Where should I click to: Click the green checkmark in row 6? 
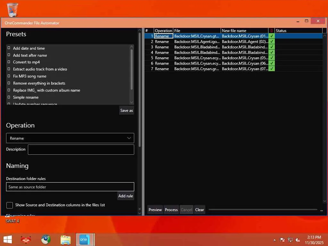pyautogui.click(x=272, y=63)
